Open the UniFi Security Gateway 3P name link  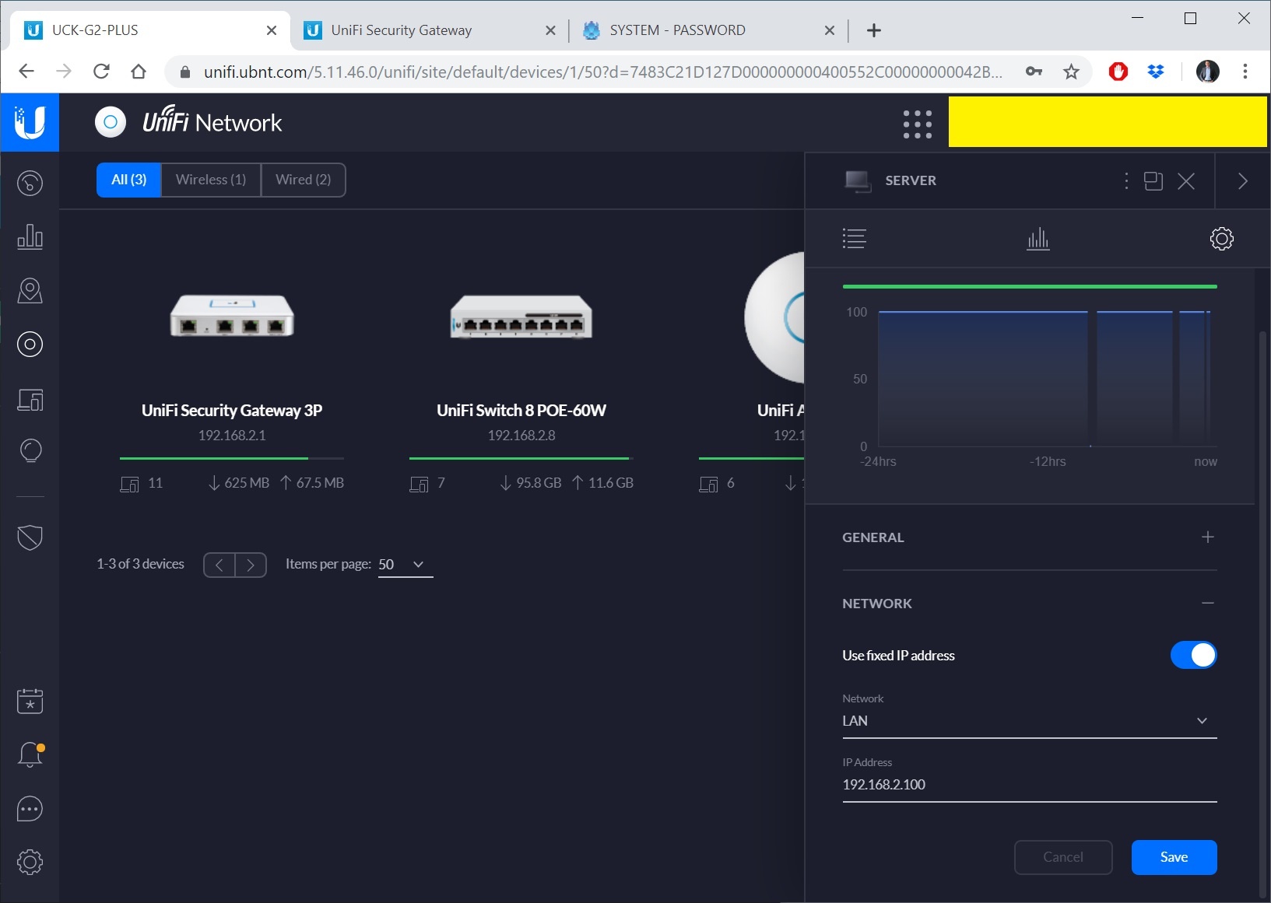[x=232, y=411]
